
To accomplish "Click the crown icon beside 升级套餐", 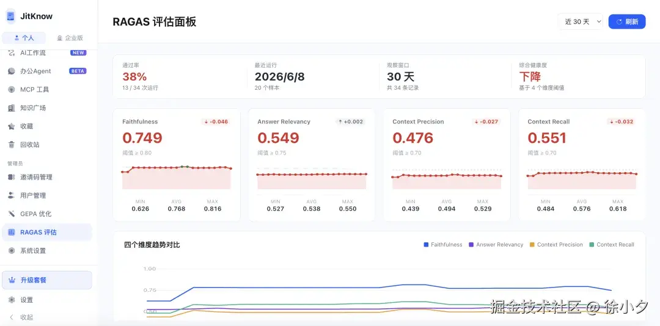I will [x=12, y=280].
